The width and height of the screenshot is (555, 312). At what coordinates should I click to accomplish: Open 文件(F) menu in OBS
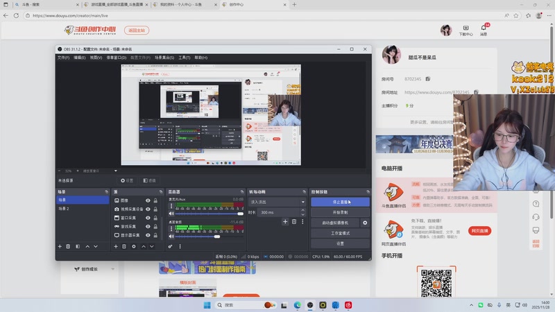pyautogui.click(x=63, y=58)
